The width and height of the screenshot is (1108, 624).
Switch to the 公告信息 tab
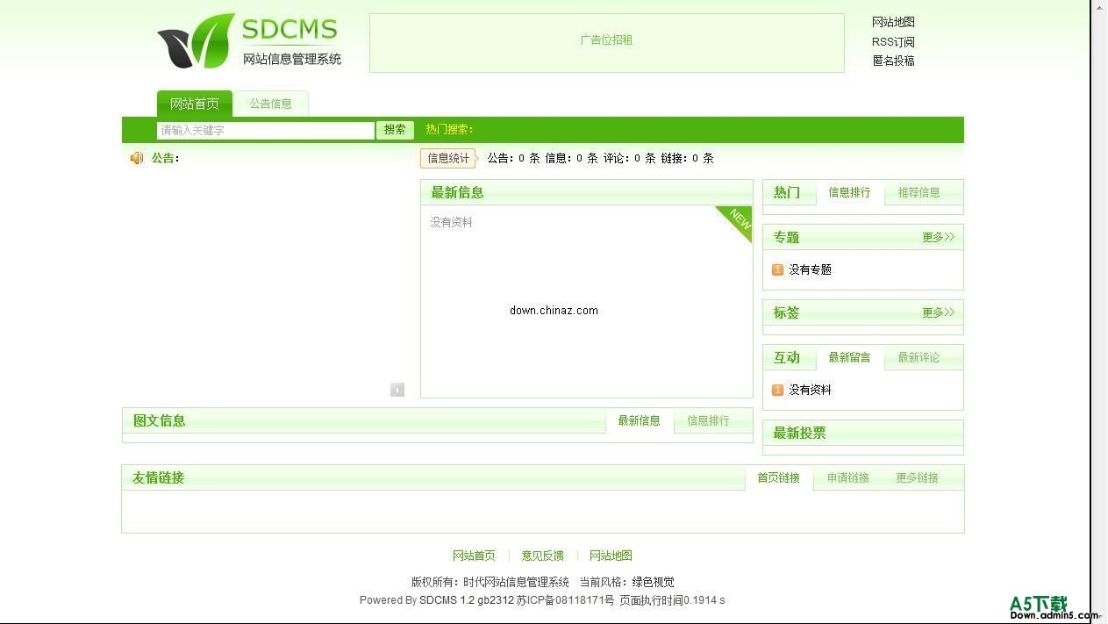pyautogui.click(x=271, y=103)
